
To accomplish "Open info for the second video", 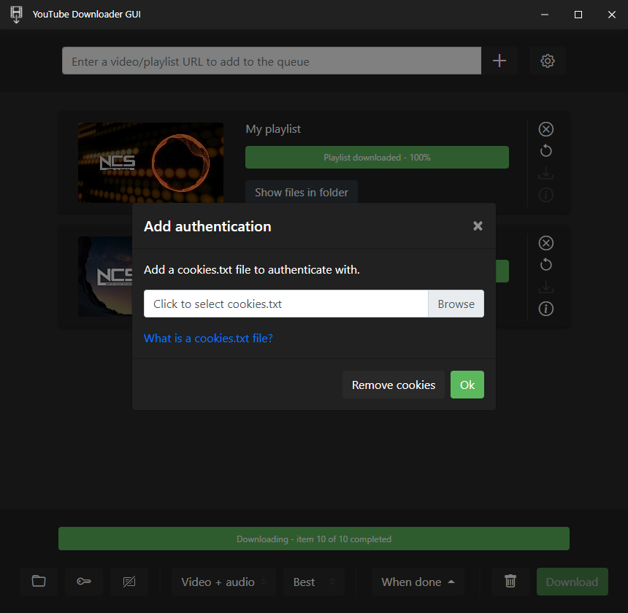I will [546, 309].
